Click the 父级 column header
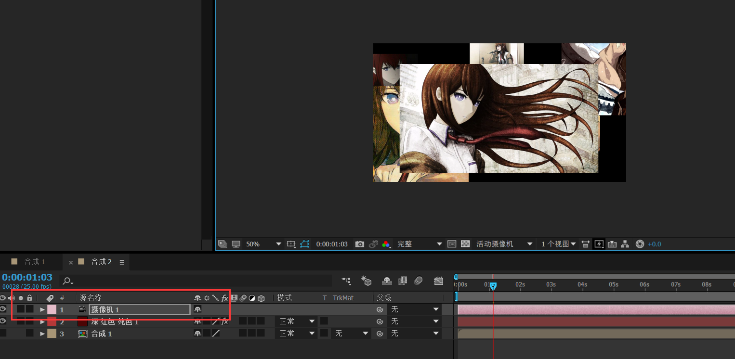The image size is (735, 359). coord(384,298)
